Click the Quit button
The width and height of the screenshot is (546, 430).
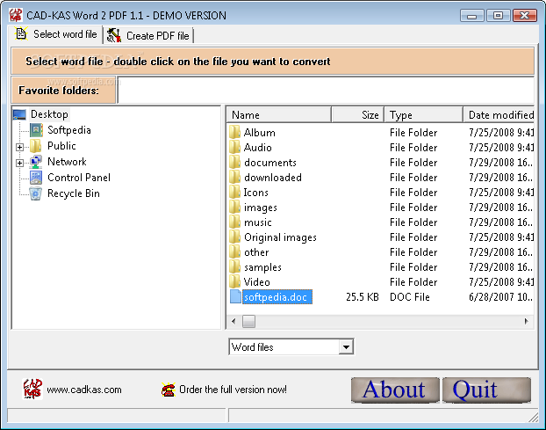[487, 390]
